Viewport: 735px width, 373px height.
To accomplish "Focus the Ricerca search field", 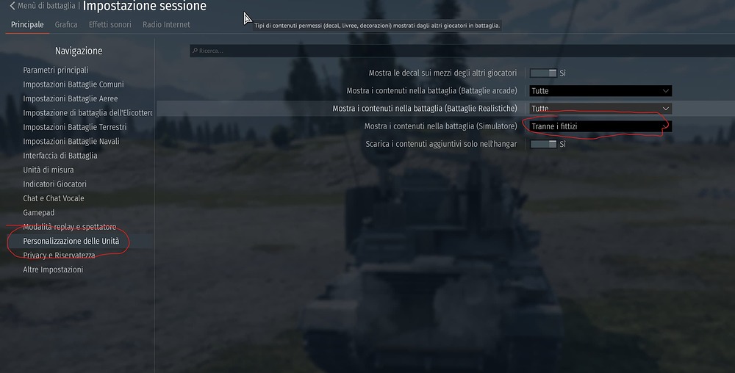I will 462,51.
